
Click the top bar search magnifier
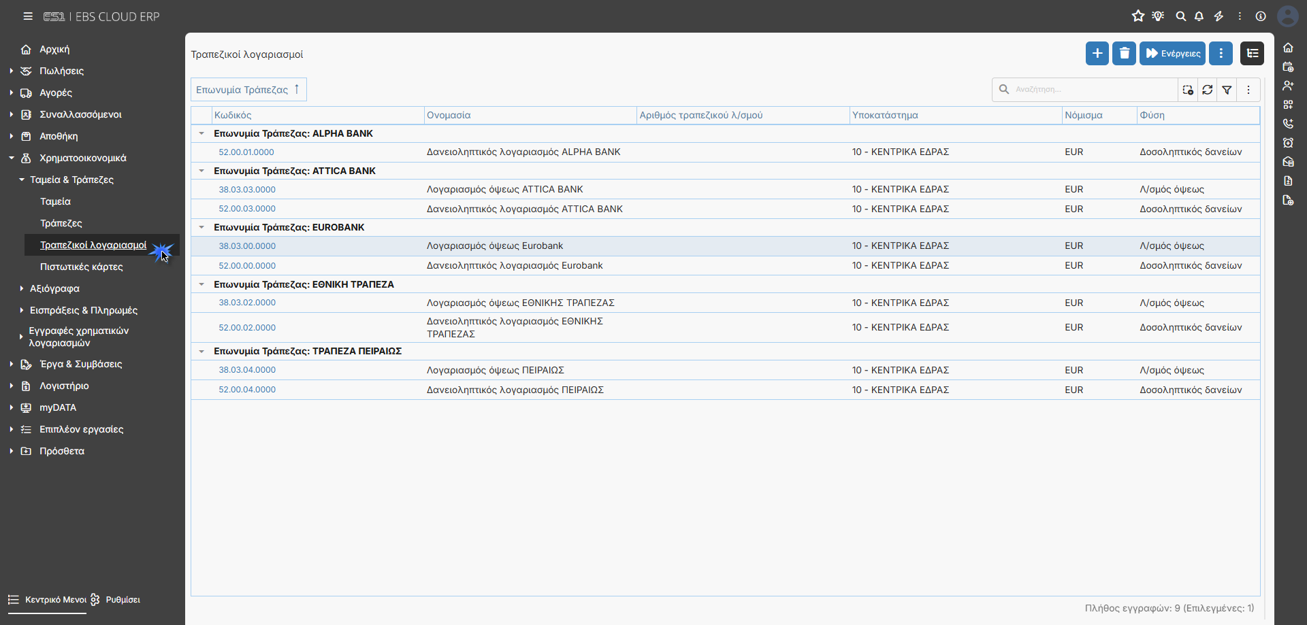[1180, 16]
